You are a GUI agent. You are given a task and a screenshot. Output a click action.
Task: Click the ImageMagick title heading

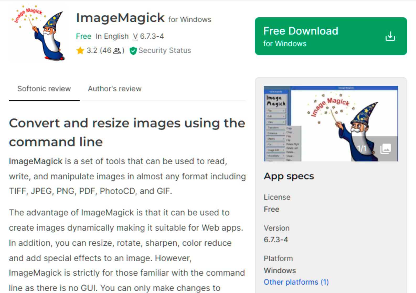(x=120, y=18)
